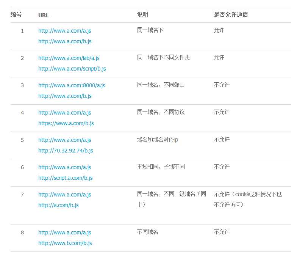The image size is (294, 256).
Task: Click the 域名和域名对应ip description cell
Action: click(x=158, y=140)
